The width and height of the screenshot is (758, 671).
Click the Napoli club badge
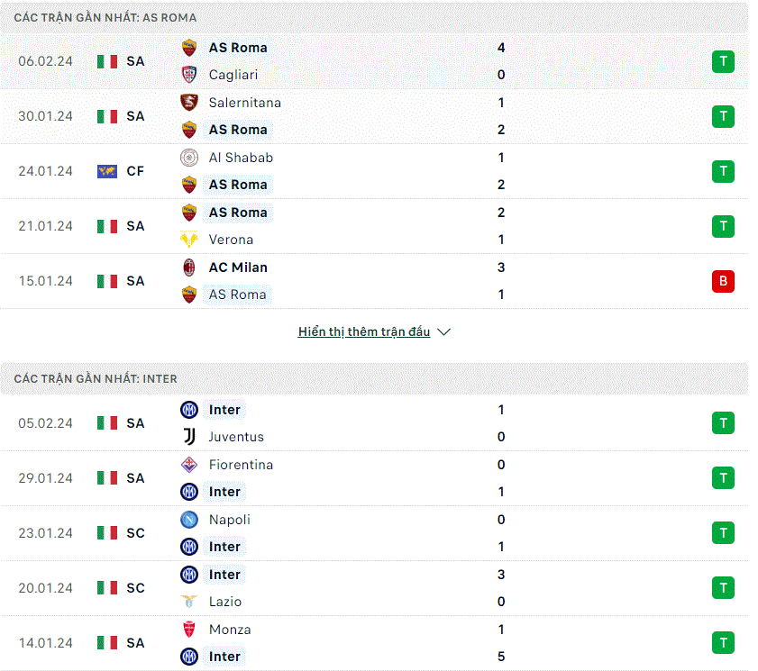coord(189,520)
